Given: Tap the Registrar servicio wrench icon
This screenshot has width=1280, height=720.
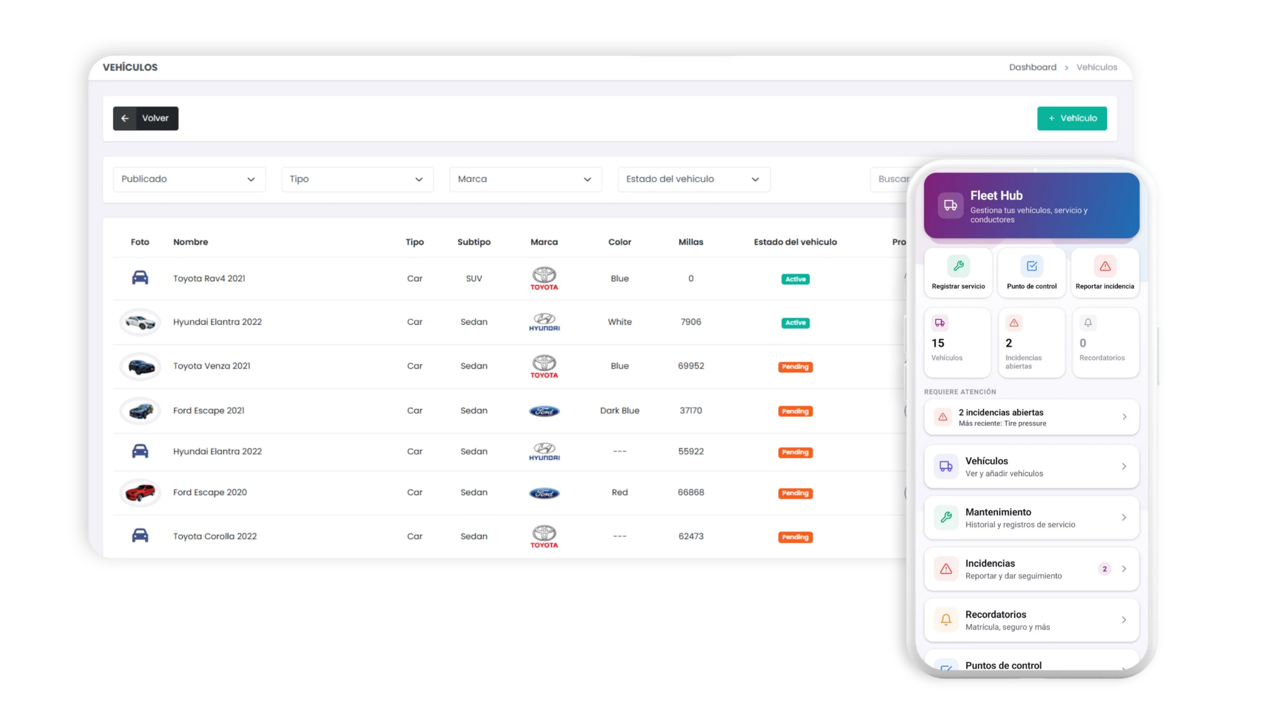Looking at the screenshot, I should pyautogui.click(x=958, y=266).
